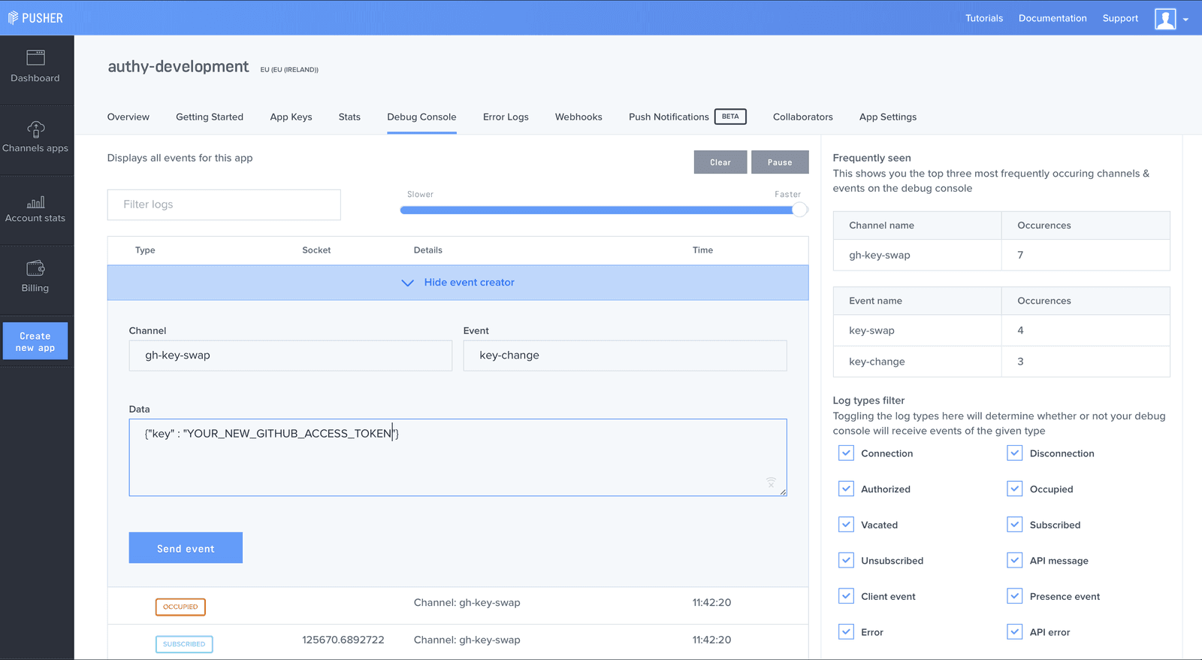This screenshot has height=660, width=1202.
Task: Open Channels apps in sidebar
Action: pyautogui.click(x=35, y=129)
